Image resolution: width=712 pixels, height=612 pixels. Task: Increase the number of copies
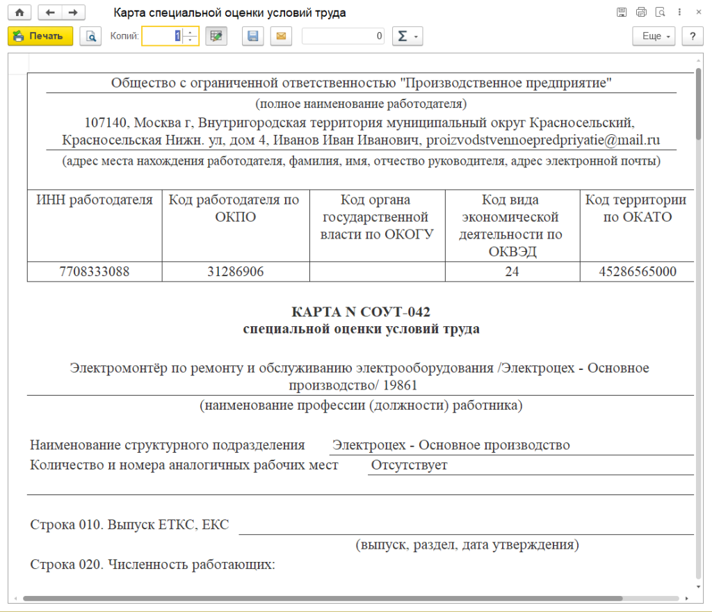click(191, 32)
